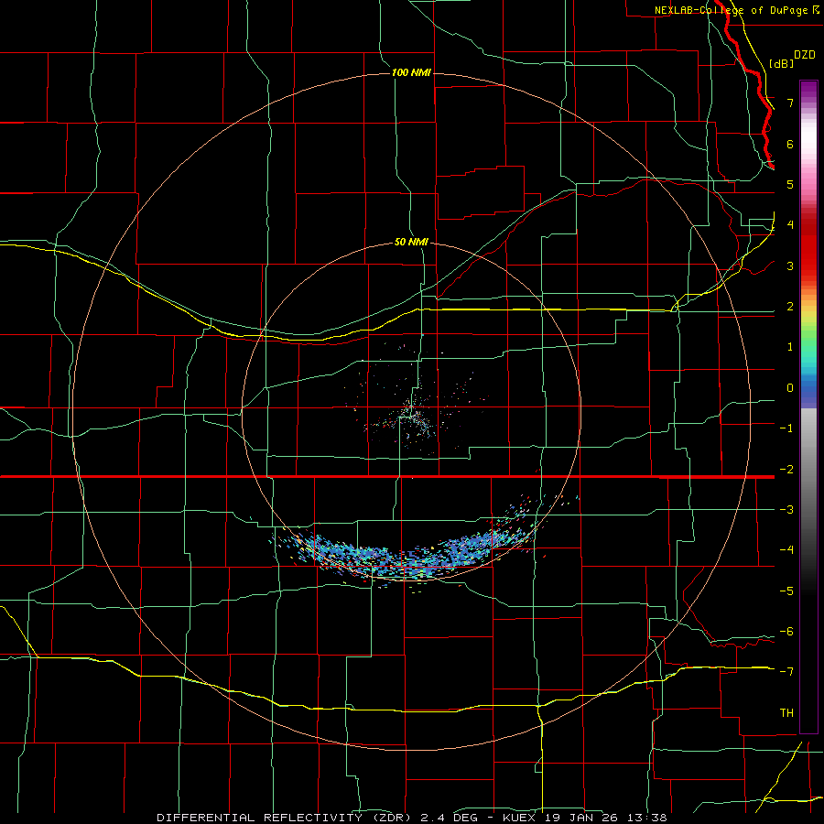Click the "50 NMI" range ring label
Image resolution: width=824 pixels, height=824 pixels.
tap(411, 242)
